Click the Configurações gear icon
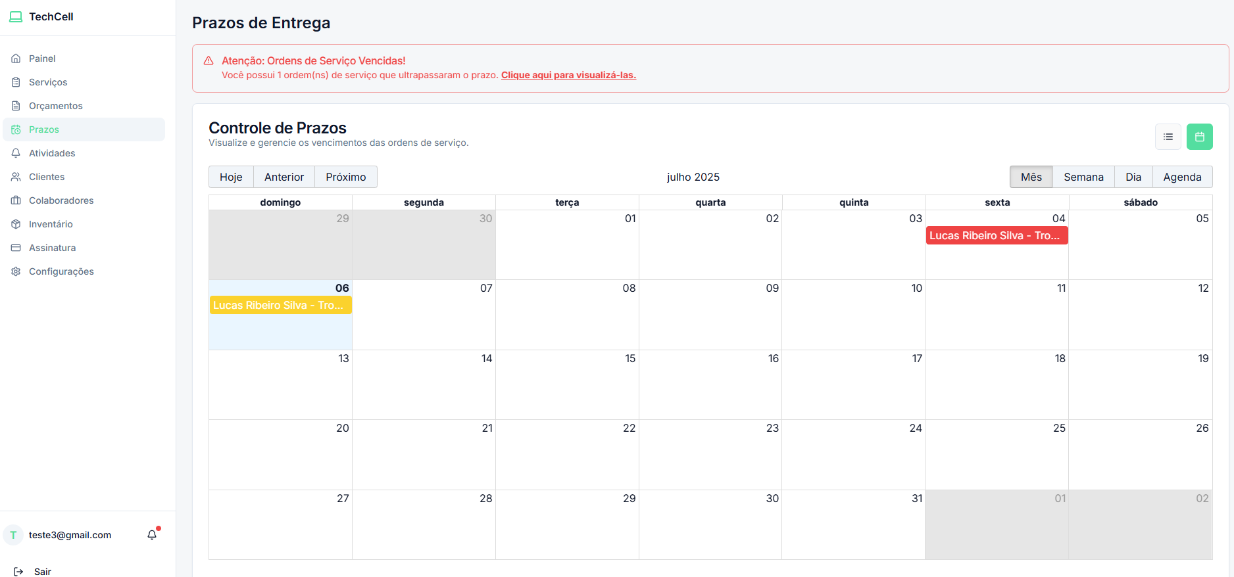This screenshot has height=577, width=1234. pos(16,271)
